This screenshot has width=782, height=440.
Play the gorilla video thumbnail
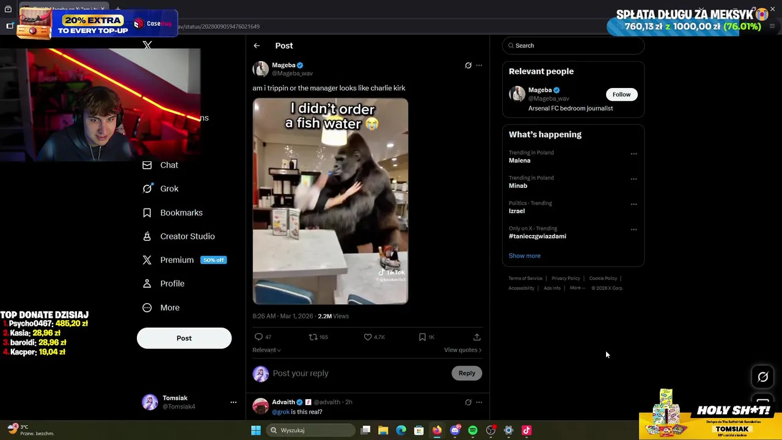tap(331, 202)
